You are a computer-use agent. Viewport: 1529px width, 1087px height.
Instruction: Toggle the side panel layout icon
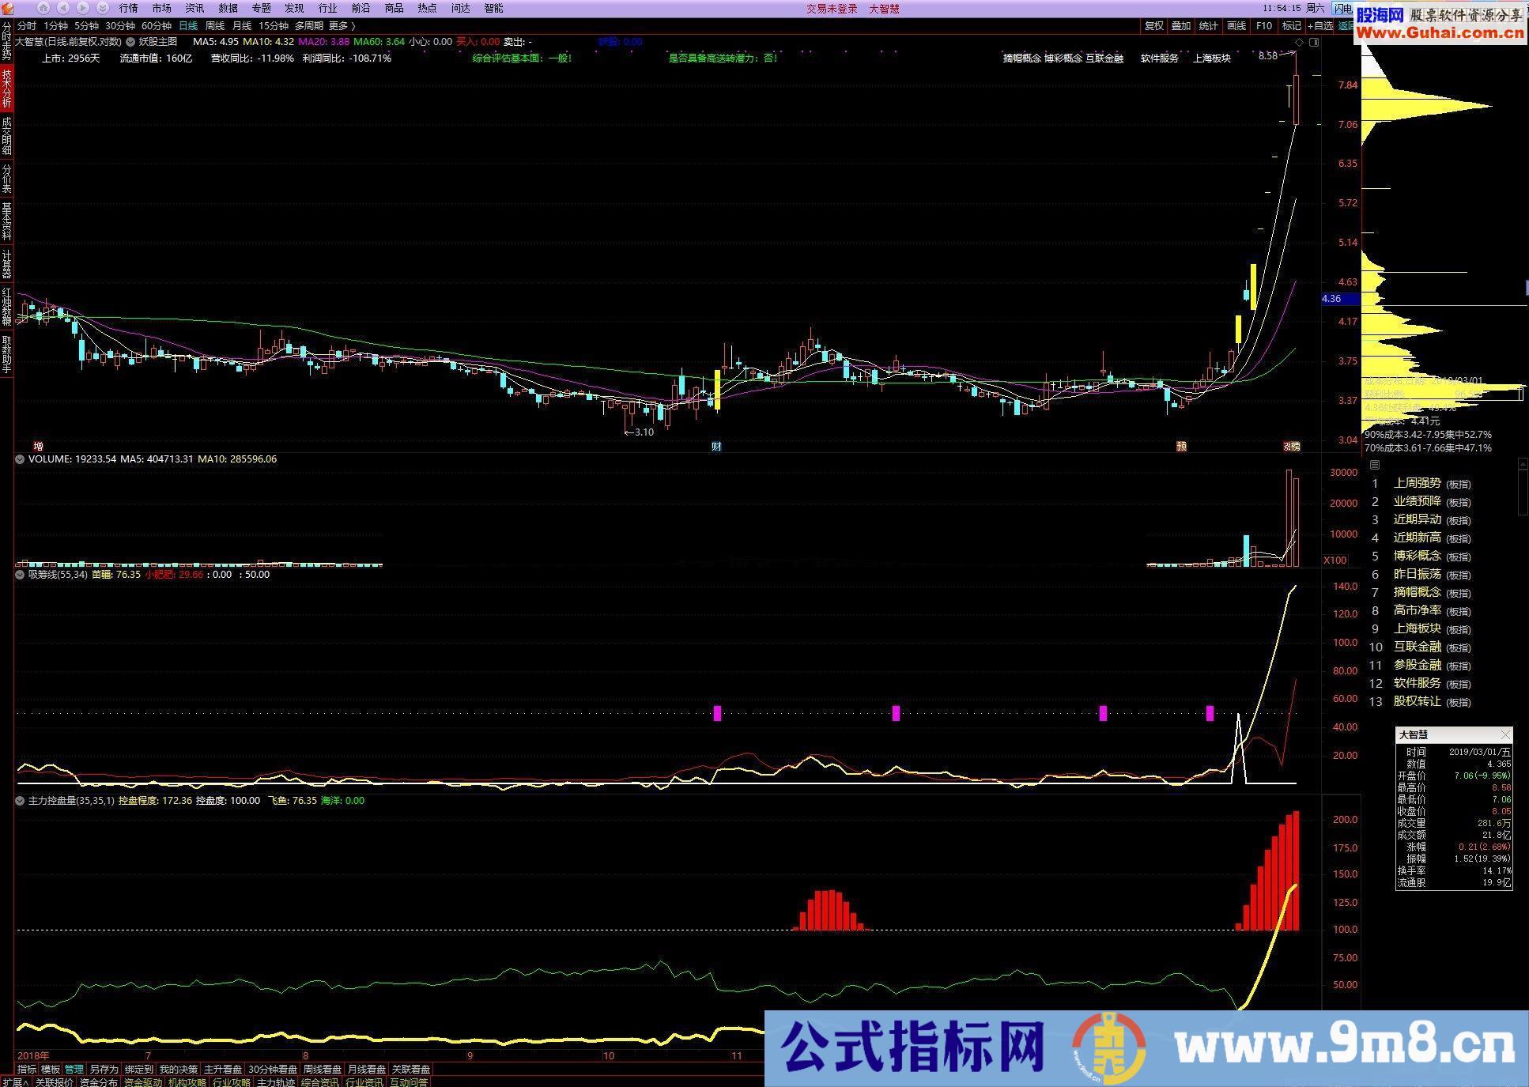pos(1314,42)
